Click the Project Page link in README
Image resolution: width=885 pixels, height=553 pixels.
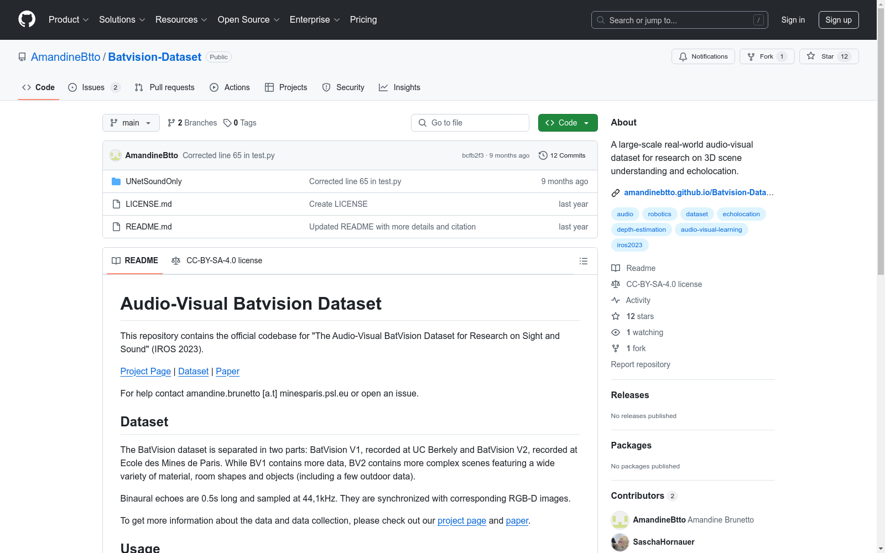(x=145, y=372)
